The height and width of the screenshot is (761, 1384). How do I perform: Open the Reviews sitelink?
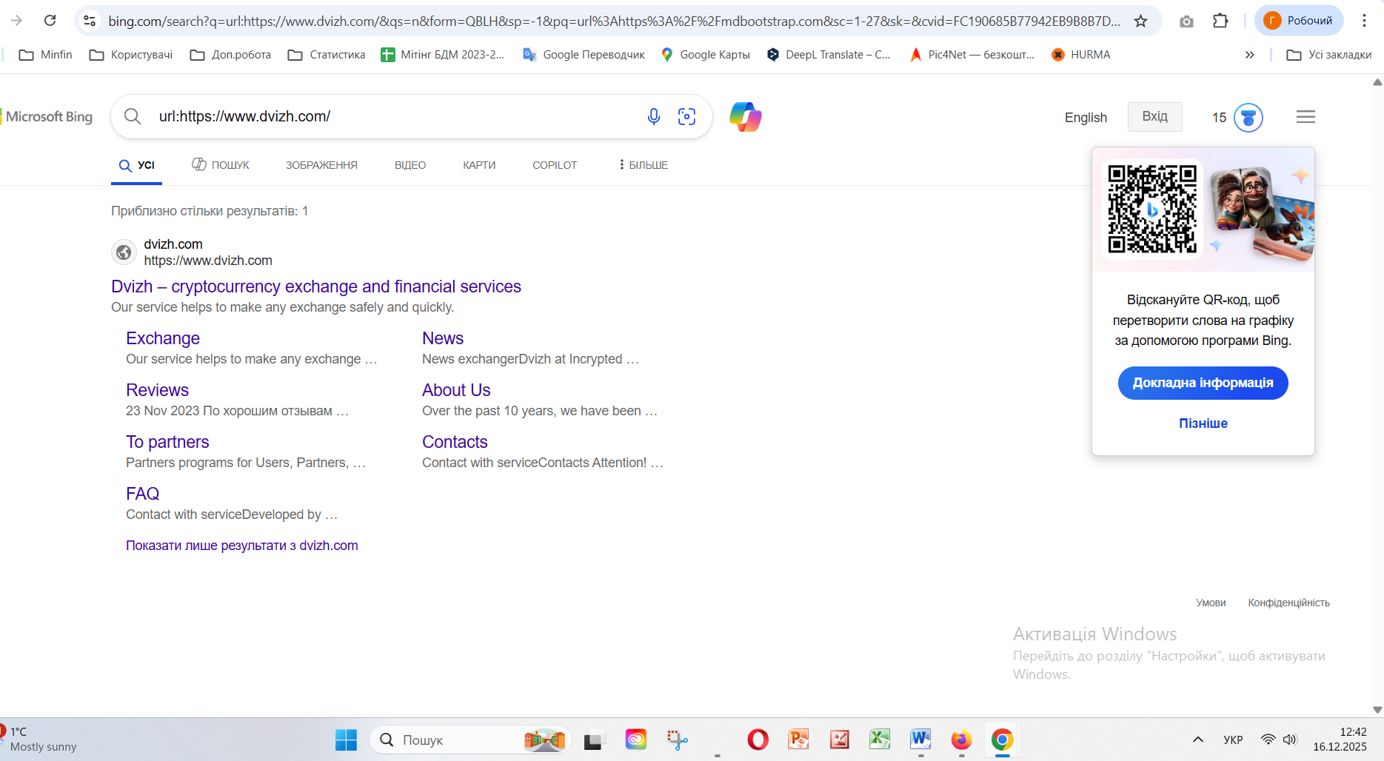tap(157, 390)
